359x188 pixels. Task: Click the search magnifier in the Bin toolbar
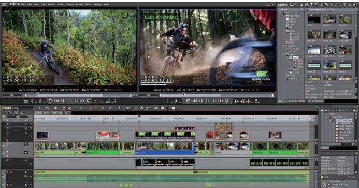point(296,4)
